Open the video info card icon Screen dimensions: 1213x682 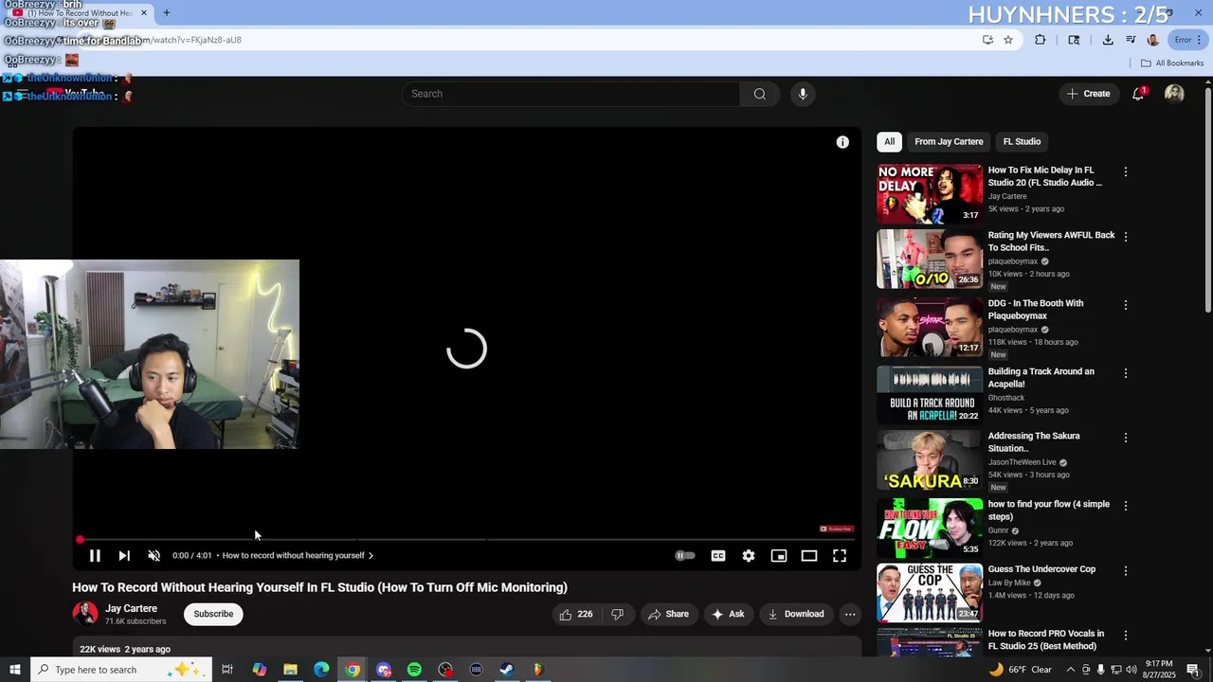click(x=842, y=142)
